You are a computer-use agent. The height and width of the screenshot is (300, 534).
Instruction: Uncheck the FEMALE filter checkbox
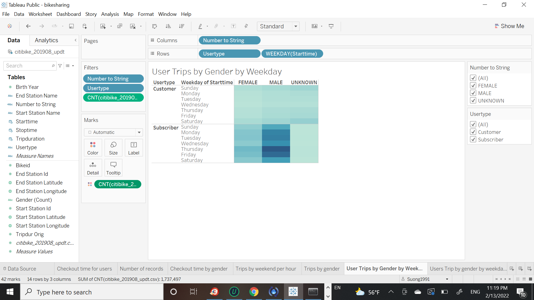473,86
